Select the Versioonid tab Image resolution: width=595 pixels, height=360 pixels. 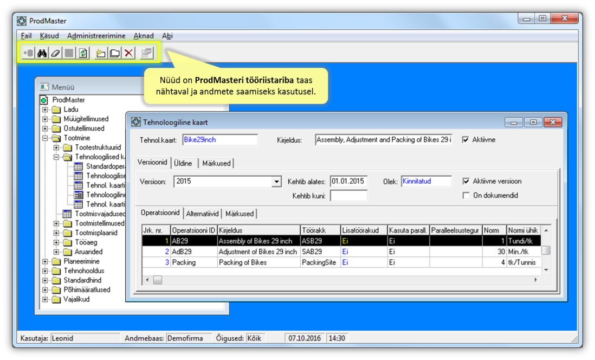pos(152,162)
